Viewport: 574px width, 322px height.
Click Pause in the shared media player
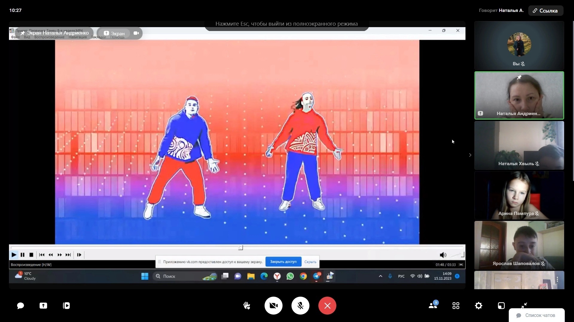pyautogui.click(x=22, y=255)
